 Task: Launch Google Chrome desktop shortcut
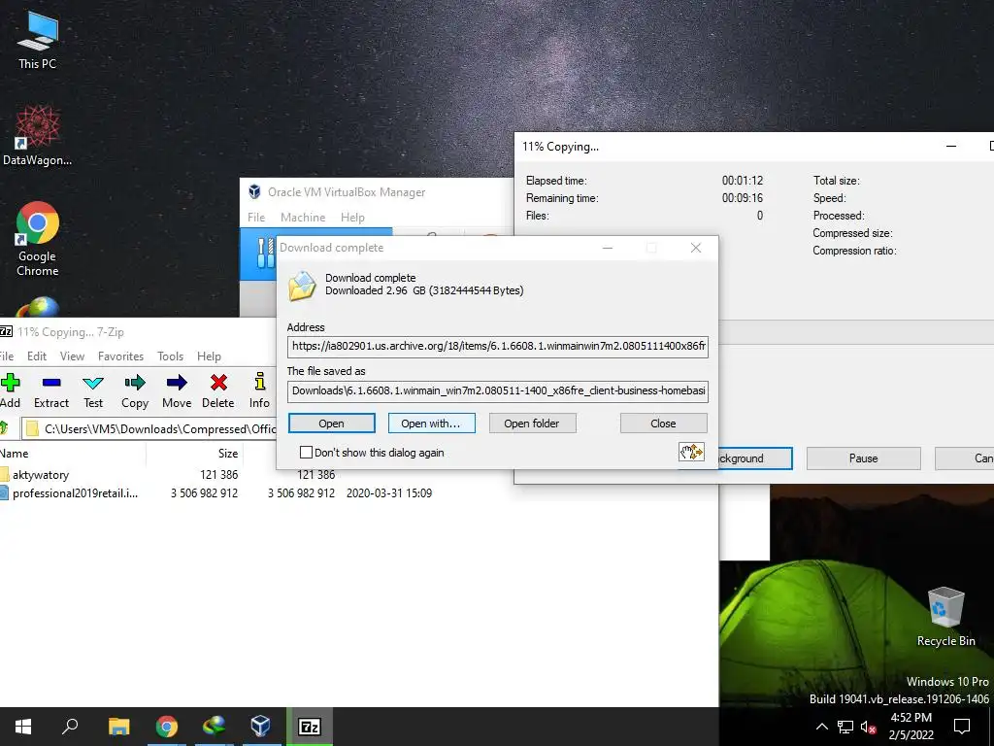coord(38,239)
